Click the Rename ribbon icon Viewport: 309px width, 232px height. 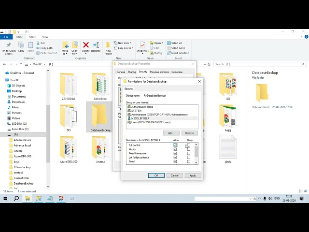(x=96, y=45)
